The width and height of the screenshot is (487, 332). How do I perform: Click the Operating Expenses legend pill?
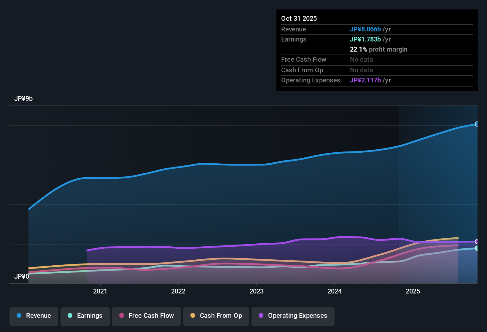coord(293,316)
